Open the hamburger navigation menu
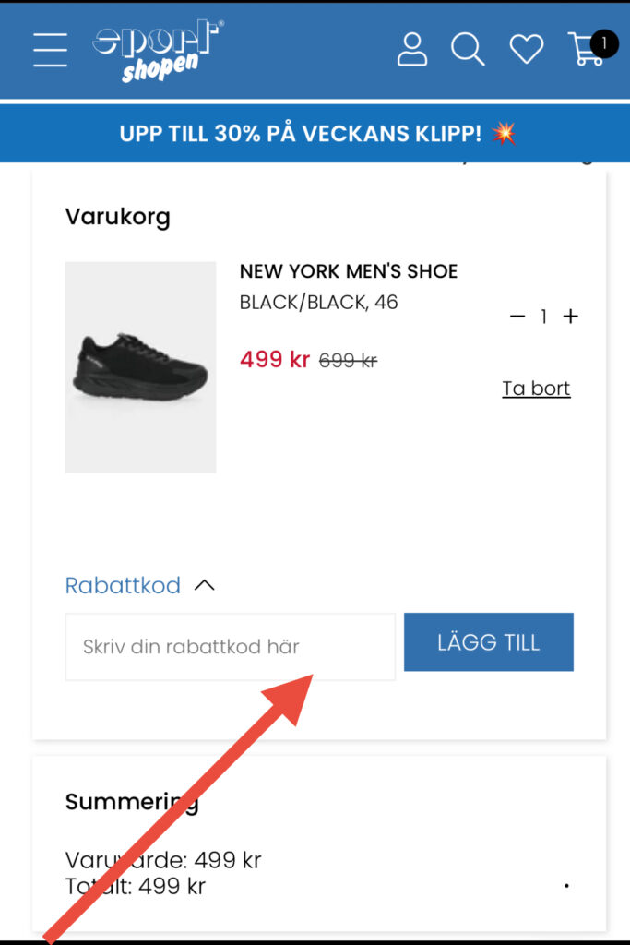This screenshot has width=630, height=945. [x=51, y=49]
